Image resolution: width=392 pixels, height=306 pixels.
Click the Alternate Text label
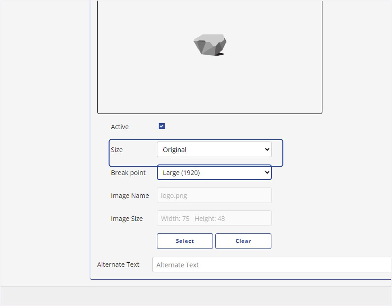[118, 265]
